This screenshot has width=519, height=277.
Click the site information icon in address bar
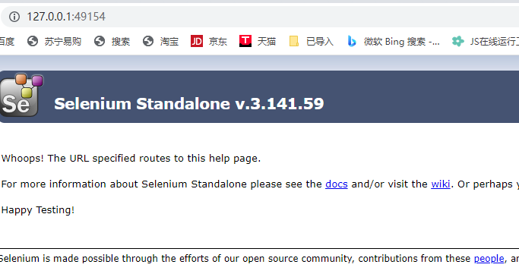coord(14,17)
